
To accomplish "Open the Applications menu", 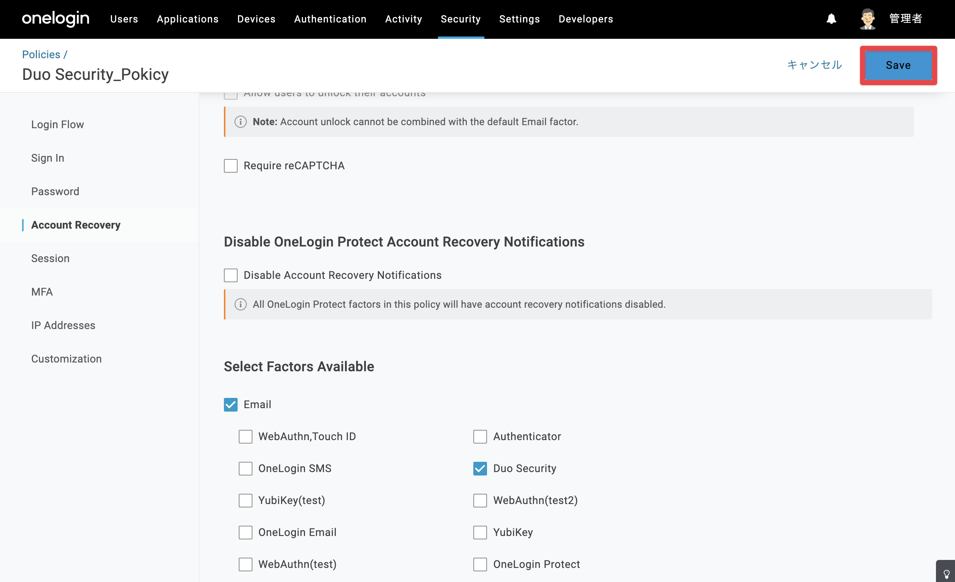I will (x=188, y=19).
